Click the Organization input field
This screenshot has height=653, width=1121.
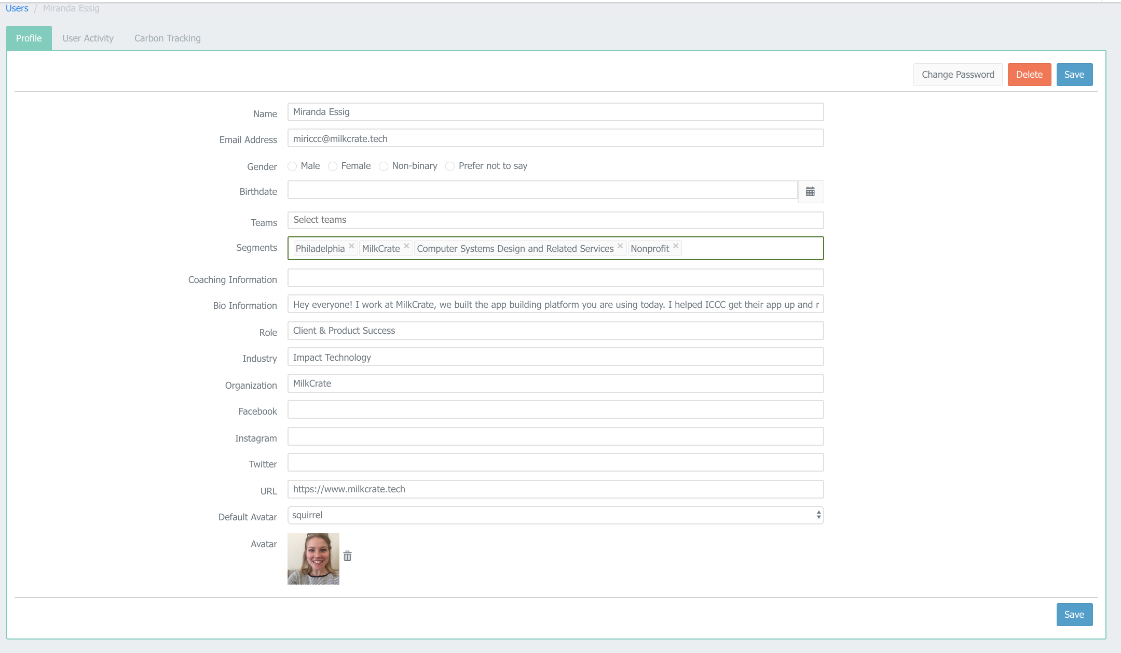(555, 384)
